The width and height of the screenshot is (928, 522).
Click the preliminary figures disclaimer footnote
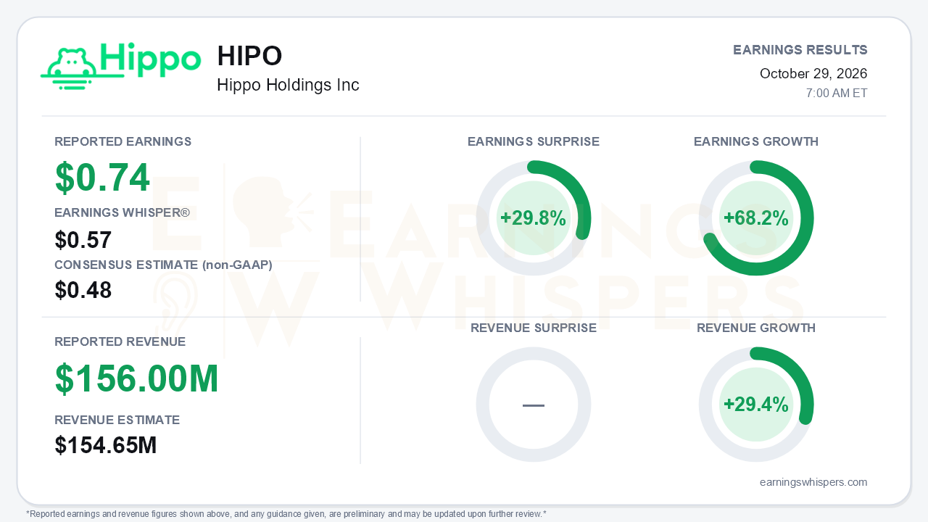(286, 514)
